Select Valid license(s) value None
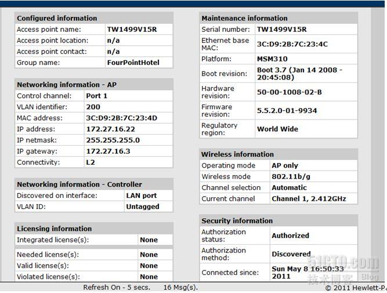The height and width of the screenshot is (293, 387). point(149,266)
